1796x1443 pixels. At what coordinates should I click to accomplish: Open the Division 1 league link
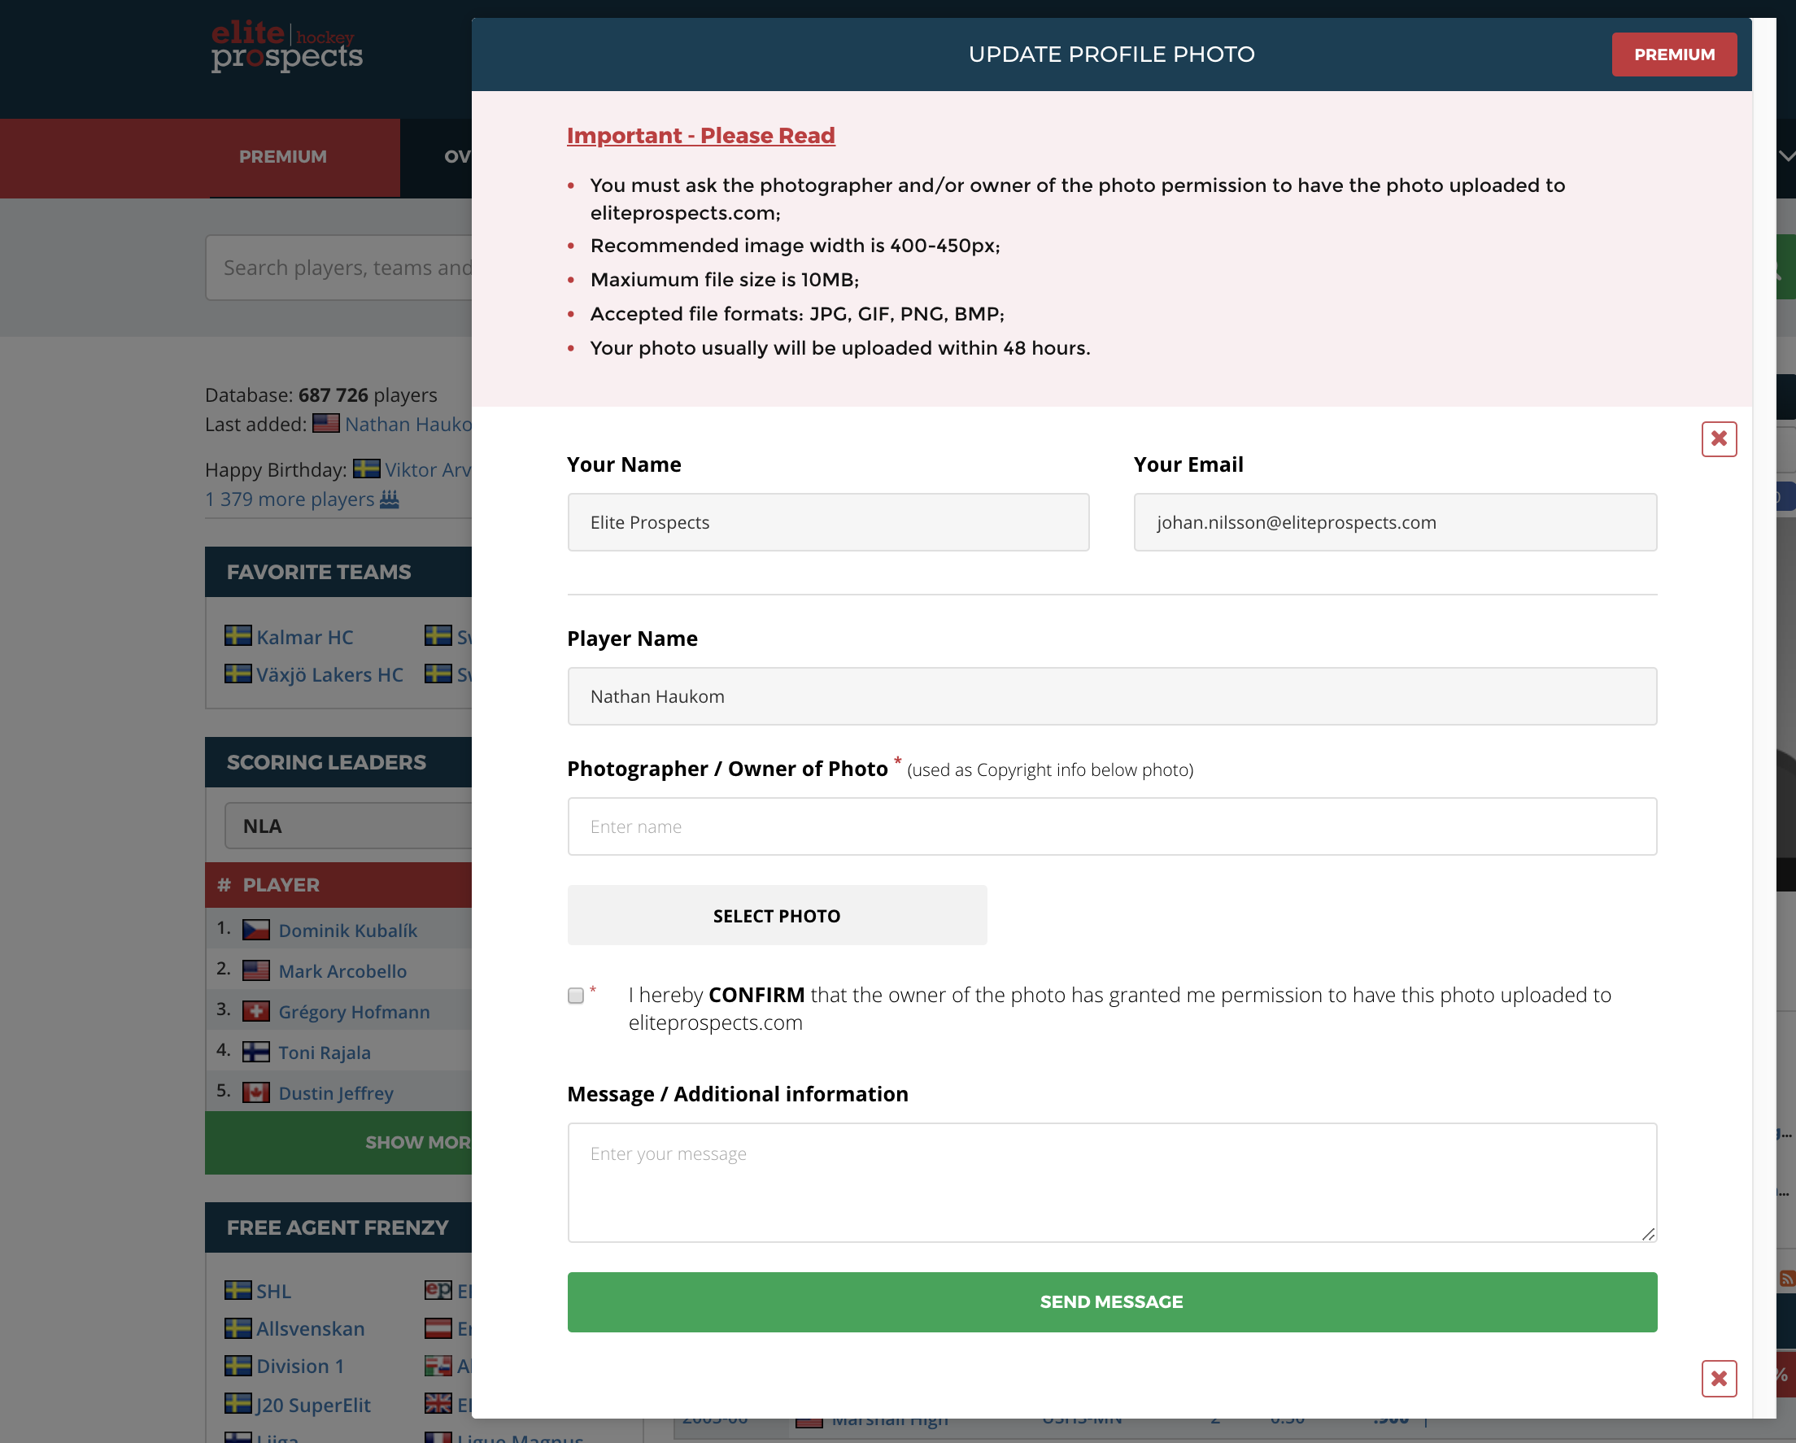click(301, 1367)
